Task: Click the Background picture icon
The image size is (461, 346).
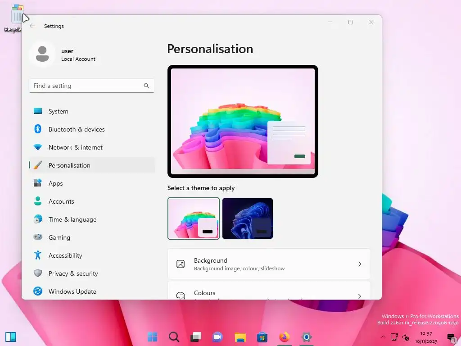Action: (x=181, y=264)
